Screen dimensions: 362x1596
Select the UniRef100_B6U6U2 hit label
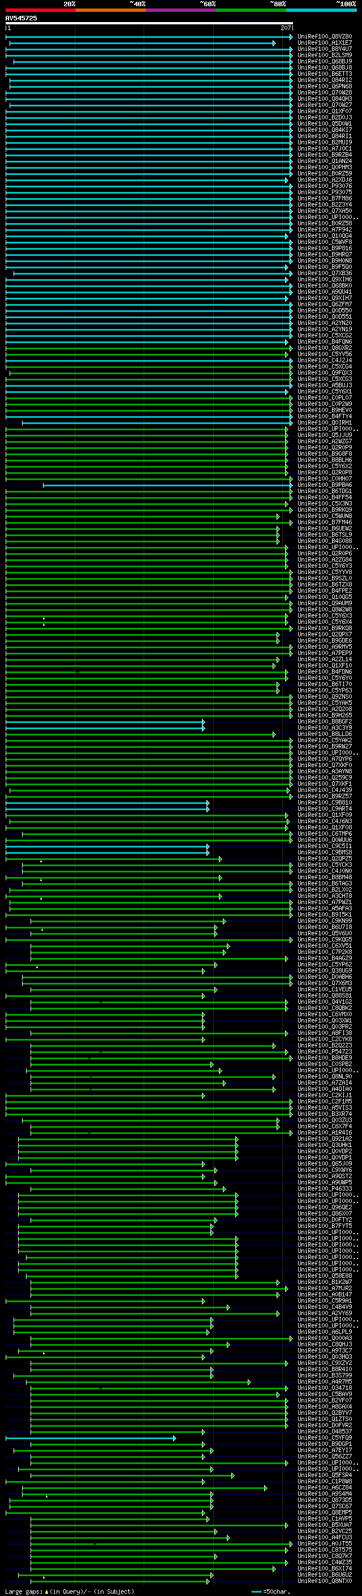click(x=325, y=1574)
